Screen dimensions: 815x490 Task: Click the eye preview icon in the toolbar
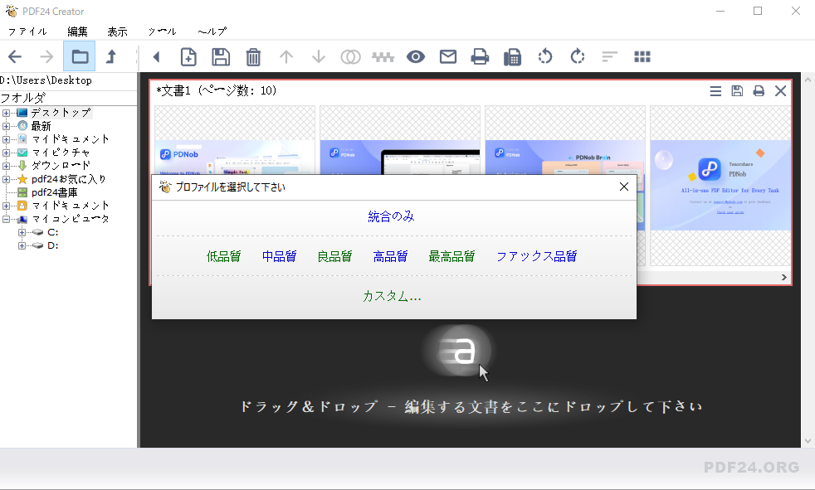point(416,56)
